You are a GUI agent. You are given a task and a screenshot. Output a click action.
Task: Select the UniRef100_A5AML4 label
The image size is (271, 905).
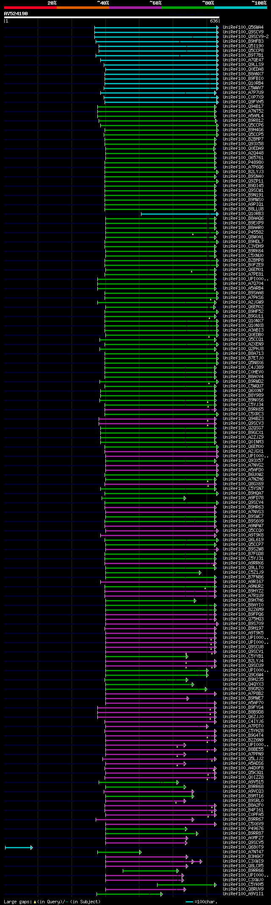pyautogui.click(x=243, y=116)
